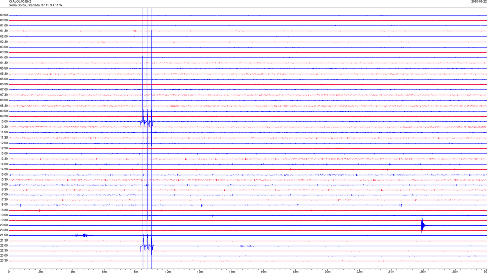Select the 11:30 time row label
This screenshot has width=487, height=274.
tap(4, 138)
